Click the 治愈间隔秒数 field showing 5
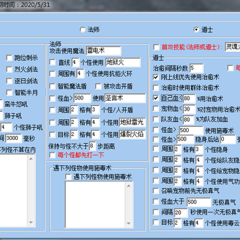Viewport: 240px width, 240px height. [197, 68]
